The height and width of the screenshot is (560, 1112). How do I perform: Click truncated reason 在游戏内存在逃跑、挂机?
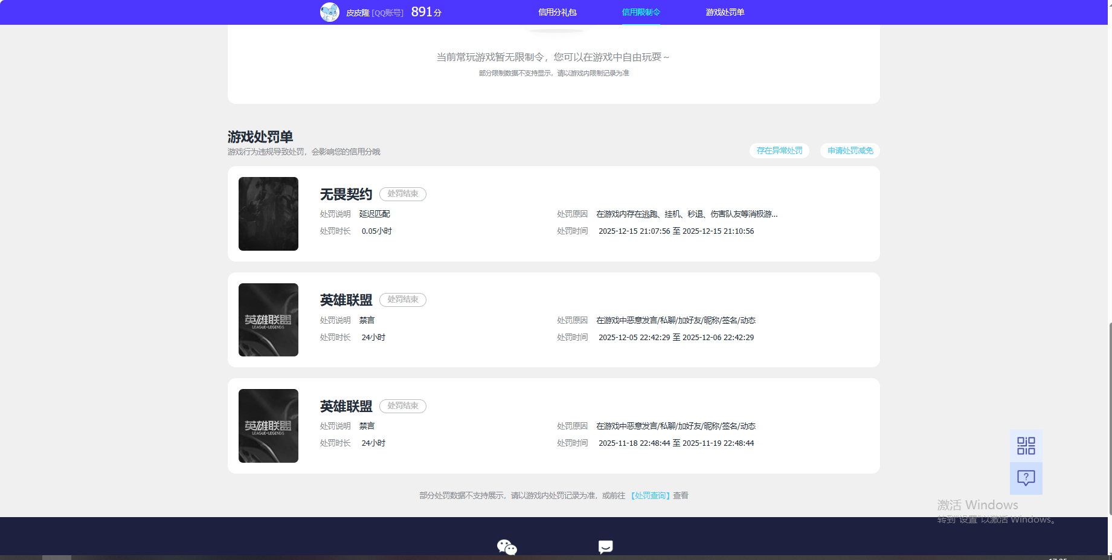tap(687, 214)
